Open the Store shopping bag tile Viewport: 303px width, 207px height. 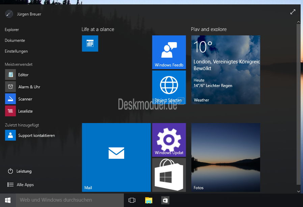tap(169, 175)
